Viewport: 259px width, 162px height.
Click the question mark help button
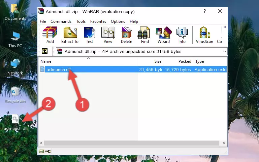click(x=205, y=11)
